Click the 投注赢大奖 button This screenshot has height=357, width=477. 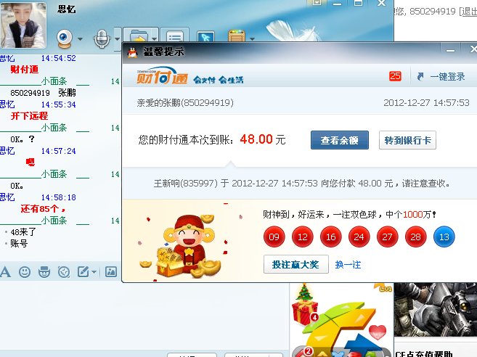pyautogui.click(x=296, y=264)
